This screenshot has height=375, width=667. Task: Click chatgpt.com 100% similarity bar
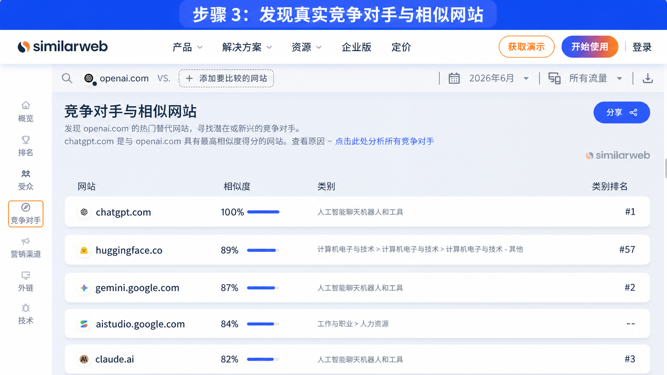tap(263, 212)
